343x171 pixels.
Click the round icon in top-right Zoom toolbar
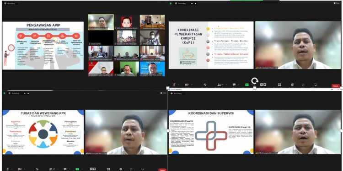click(293, 85)
